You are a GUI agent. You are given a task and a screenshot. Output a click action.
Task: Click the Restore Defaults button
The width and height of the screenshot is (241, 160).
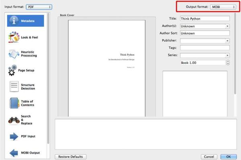tap(71, 157)
